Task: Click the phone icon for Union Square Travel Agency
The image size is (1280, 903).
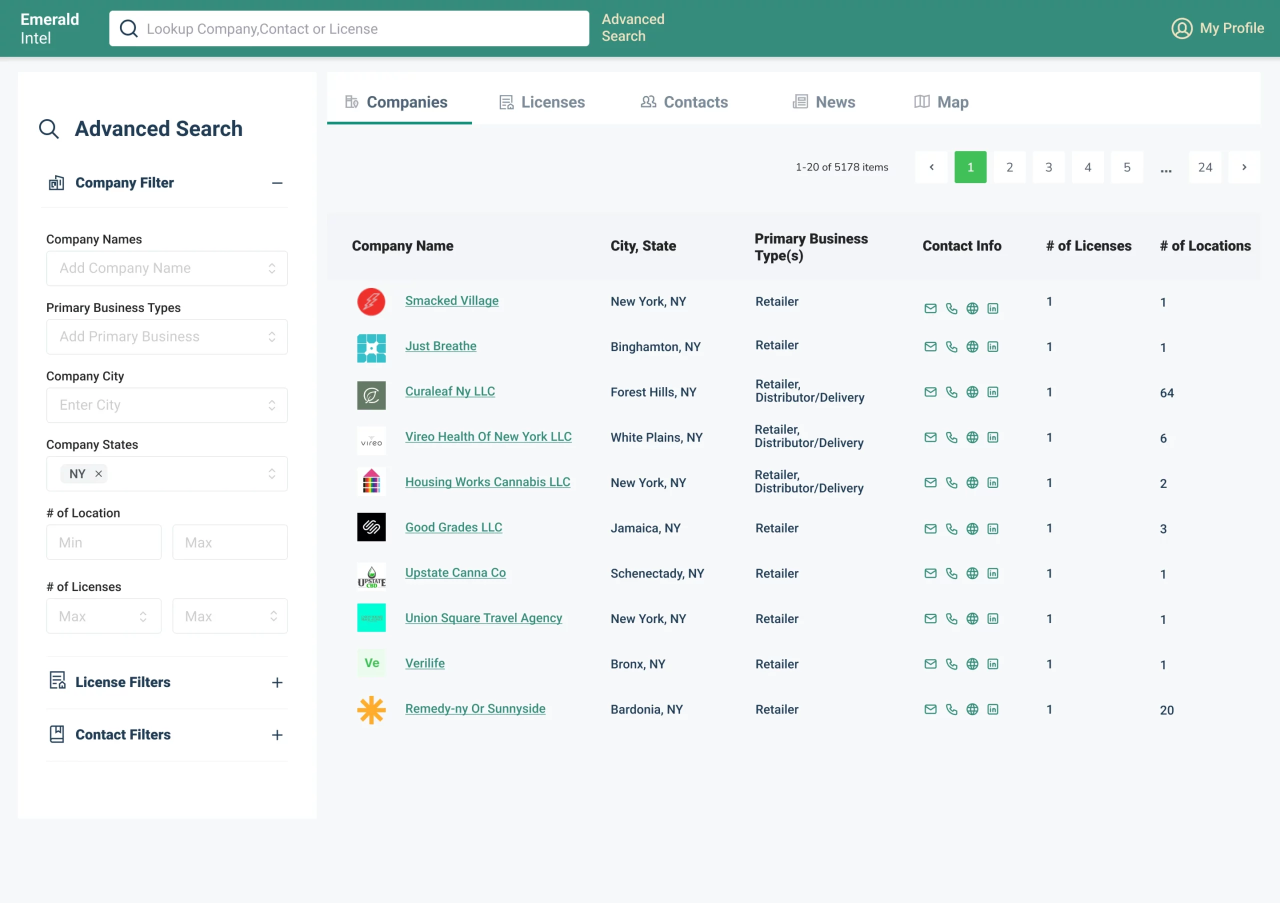Action: click(951, 618)
